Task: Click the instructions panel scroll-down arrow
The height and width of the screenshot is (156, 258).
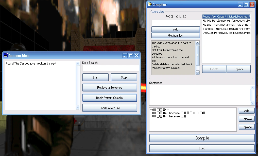Action: [x=198, y=73]
